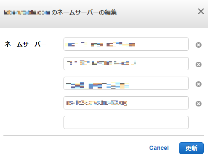
Task: Select the third nameserver input field
Action: tap(126, 83)
